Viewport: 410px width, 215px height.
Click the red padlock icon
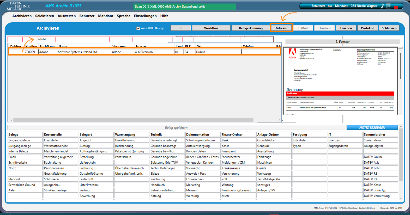pos(396,6)
